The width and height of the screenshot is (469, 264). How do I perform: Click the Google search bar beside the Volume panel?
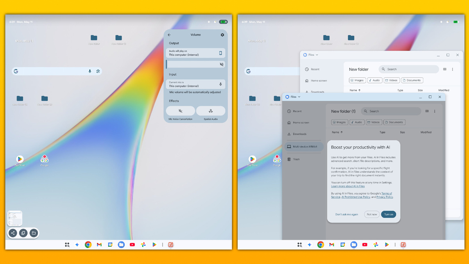point(57,71)
